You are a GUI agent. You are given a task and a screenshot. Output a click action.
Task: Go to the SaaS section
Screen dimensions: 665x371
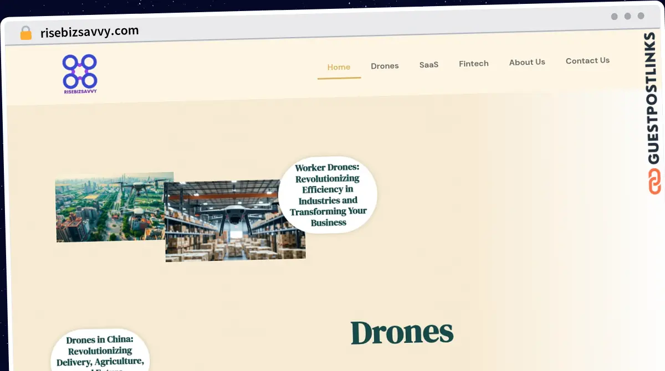point(429,65)
